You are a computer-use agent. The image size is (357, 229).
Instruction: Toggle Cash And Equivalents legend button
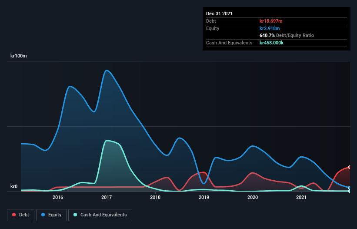[x=100, y=215]
